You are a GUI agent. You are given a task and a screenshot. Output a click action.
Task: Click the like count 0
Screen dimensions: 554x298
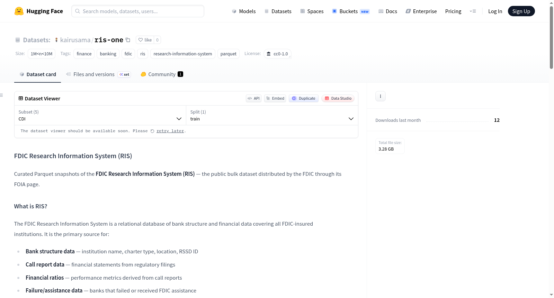pos(157,40)
